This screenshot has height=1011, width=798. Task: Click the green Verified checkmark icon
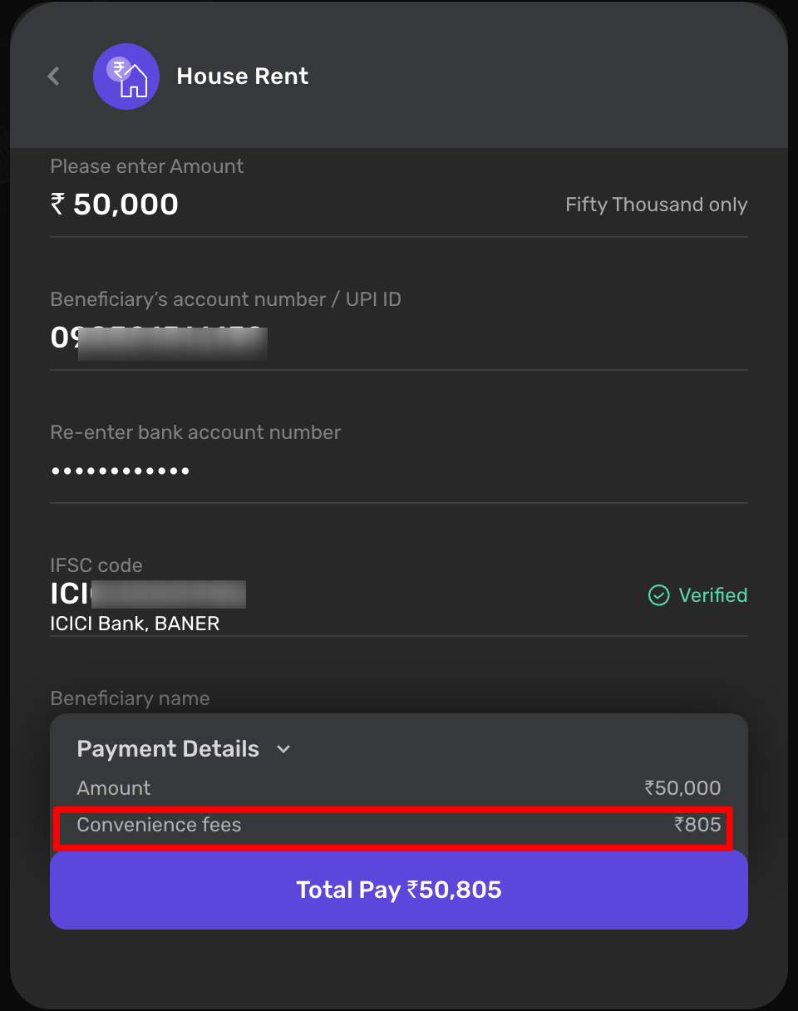pos(658,595)
